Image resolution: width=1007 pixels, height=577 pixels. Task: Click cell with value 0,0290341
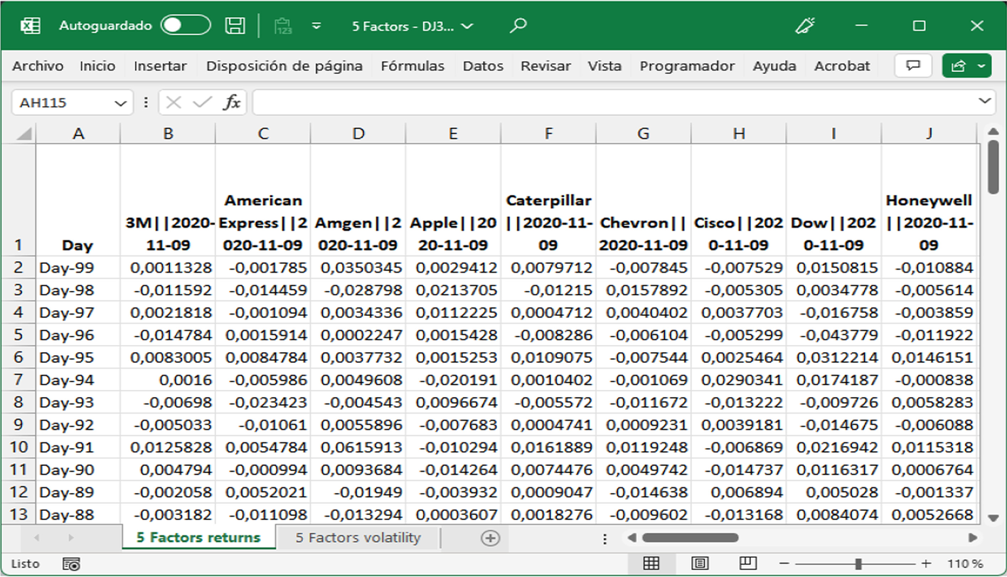click(x=738, y=380)
